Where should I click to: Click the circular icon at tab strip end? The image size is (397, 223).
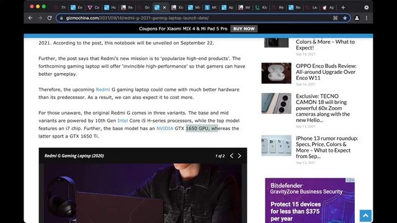(x=367, y=7)
